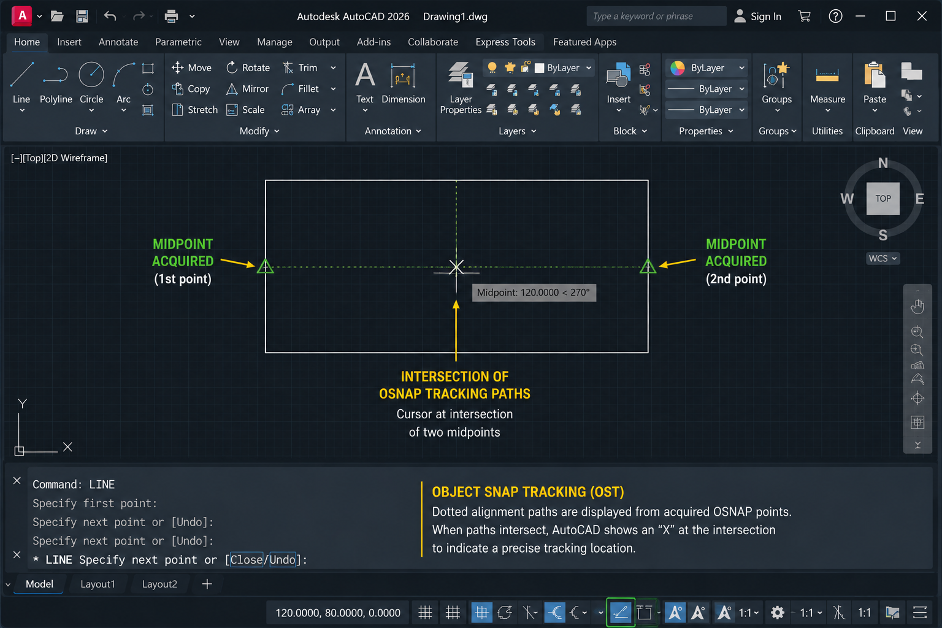The width and height of the screenshot is (942, 628).
Task: Click the Trim tool
Action: point(300,67)
